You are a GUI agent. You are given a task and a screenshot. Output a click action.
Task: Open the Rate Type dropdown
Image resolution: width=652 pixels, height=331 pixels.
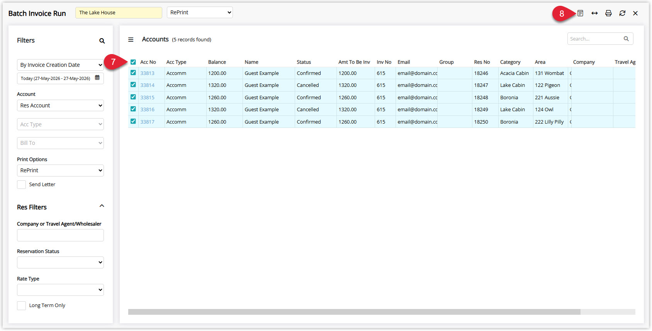[60, 290]
